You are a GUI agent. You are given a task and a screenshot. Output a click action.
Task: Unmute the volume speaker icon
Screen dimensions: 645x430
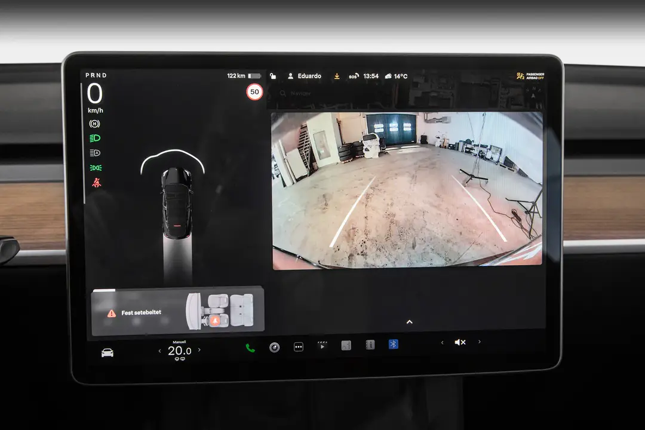pos(460,342)
